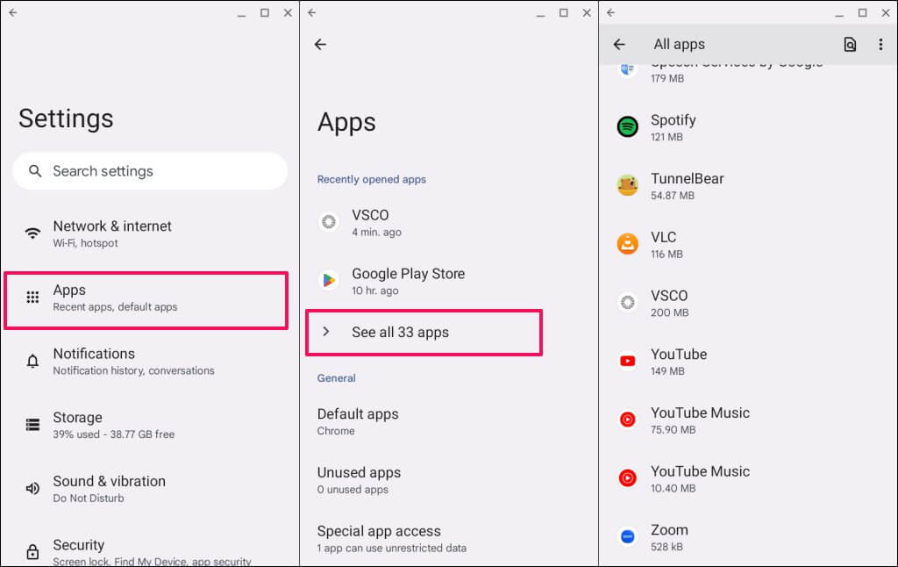The image size is (898, 567).
Task: Maximize the All apps window
Action: coord(863,12)
